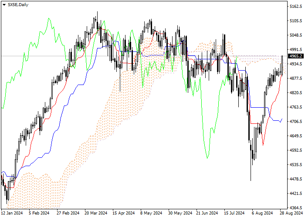Click the 30 May 2024 date label
This screenshot has width=305, height=218.
point(180,213)
